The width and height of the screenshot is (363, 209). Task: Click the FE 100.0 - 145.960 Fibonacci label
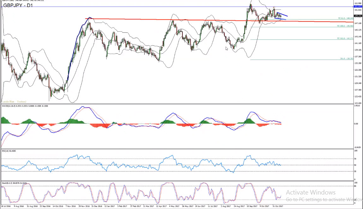(x=345, y=26)
